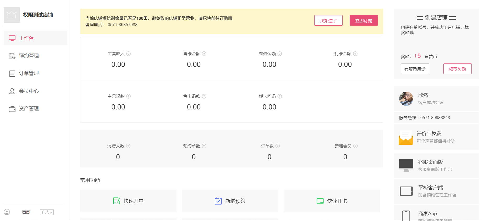The height and width of the screenshot is (221, 489).
Task: Click the help icon beside 主营收入
Action: point(128,54)
